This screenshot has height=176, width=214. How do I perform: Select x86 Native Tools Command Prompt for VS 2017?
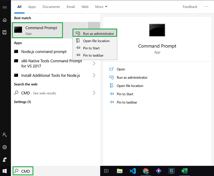click(51, 63)
